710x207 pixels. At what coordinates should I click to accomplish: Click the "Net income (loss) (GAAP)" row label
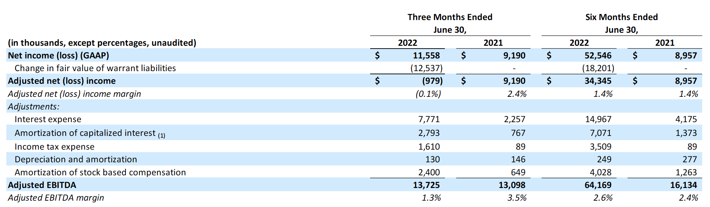coord(59,56)
